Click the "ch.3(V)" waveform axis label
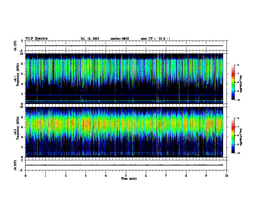The height and width of the screenshot is (197, 255). click(x=15, y=165)
